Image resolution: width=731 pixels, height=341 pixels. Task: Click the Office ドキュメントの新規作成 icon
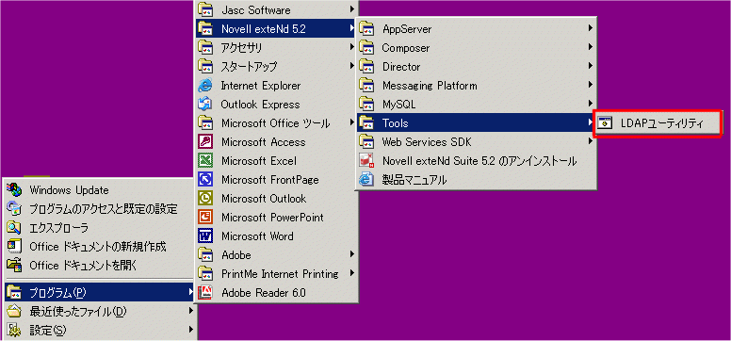tap(14, 246)
